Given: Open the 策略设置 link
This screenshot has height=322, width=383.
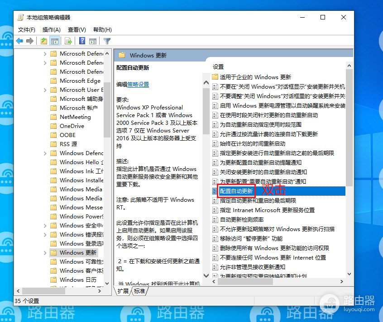Looking at the screenshot, I should point(138,85).
